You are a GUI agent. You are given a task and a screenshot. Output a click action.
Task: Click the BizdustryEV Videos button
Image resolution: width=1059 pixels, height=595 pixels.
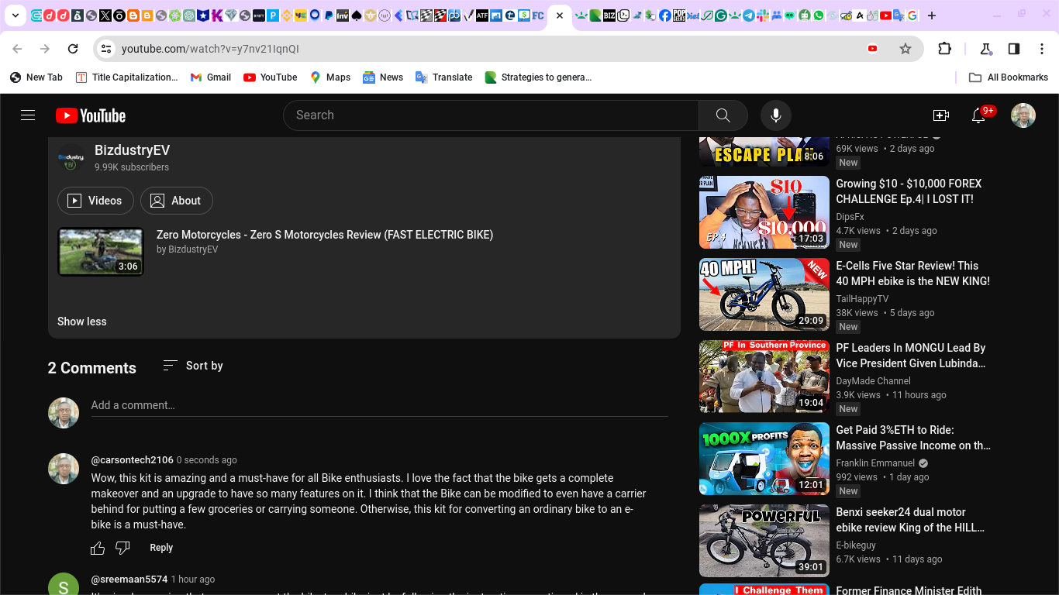[95, 201]
